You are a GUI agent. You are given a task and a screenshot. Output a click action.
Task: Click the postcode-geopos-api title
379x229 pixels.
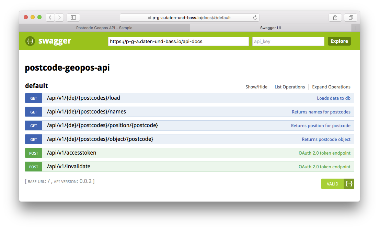pyautogui.click(x=67, y=68)
